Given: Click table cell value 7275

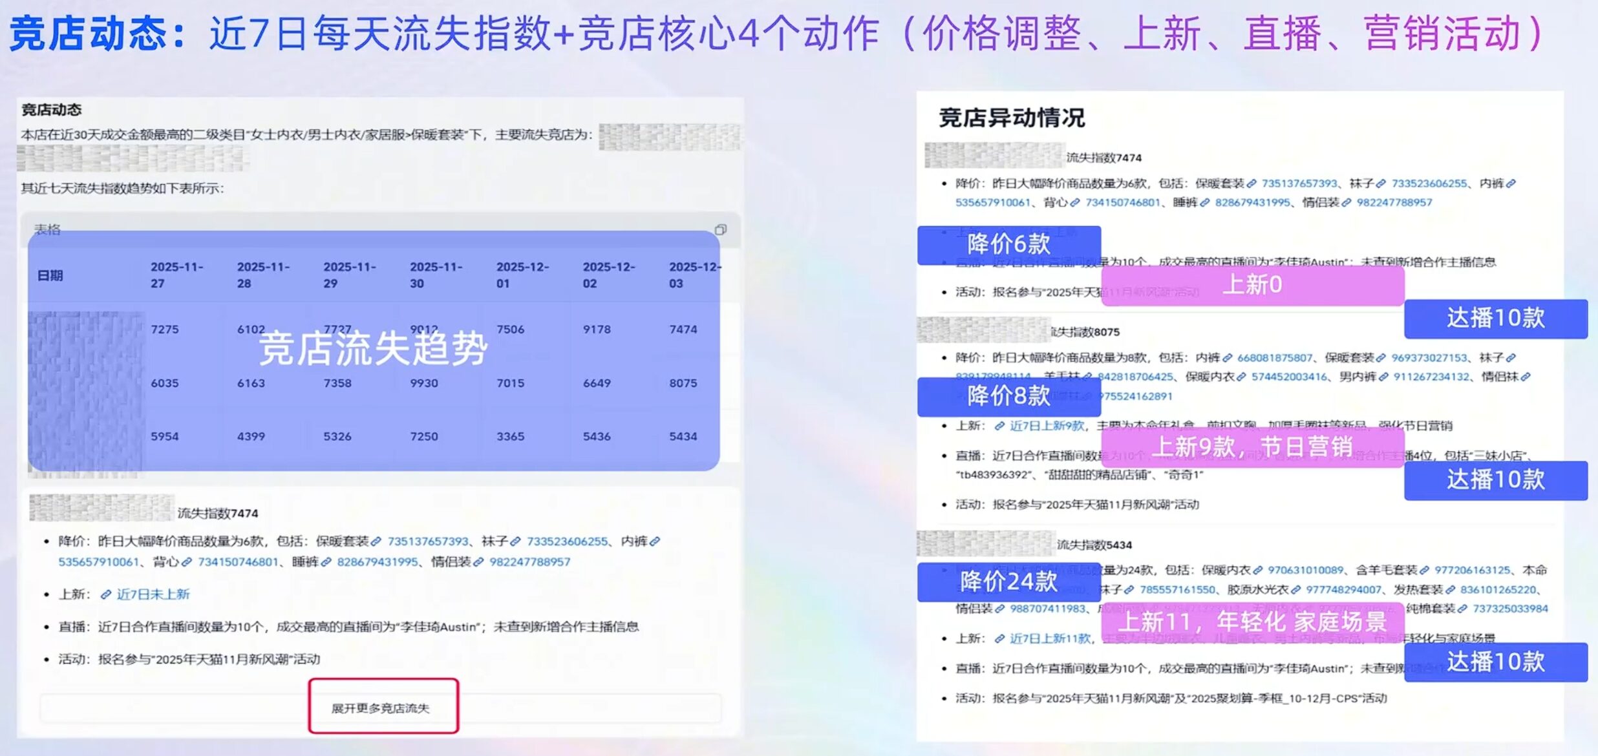Looking at the screenshot, I should click(x=165, y=330).
